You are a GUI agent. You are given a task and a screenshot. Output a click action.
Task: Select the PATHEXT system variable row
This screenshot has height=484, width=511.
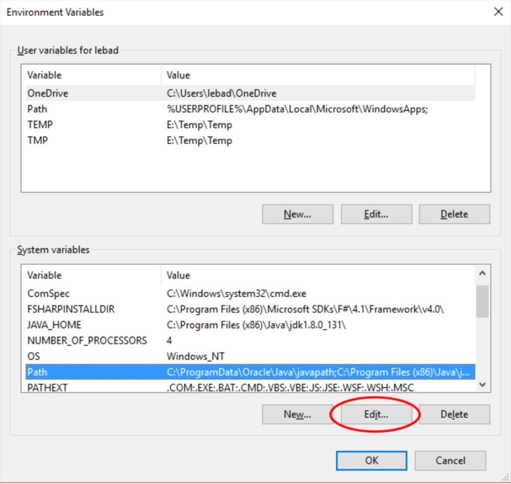47,387
